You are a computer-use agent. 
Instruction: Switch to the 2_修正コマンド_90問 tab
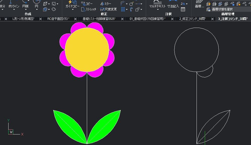[193, 19]
